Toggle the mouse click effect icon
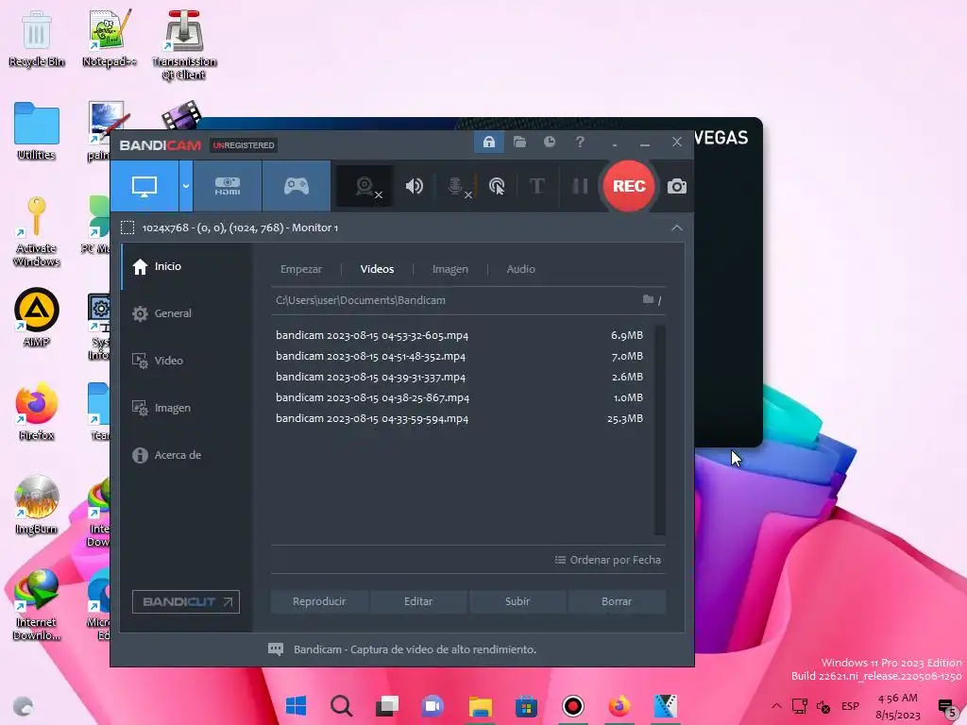The width and height of the screenshot is (967, 725). point(497,186)
